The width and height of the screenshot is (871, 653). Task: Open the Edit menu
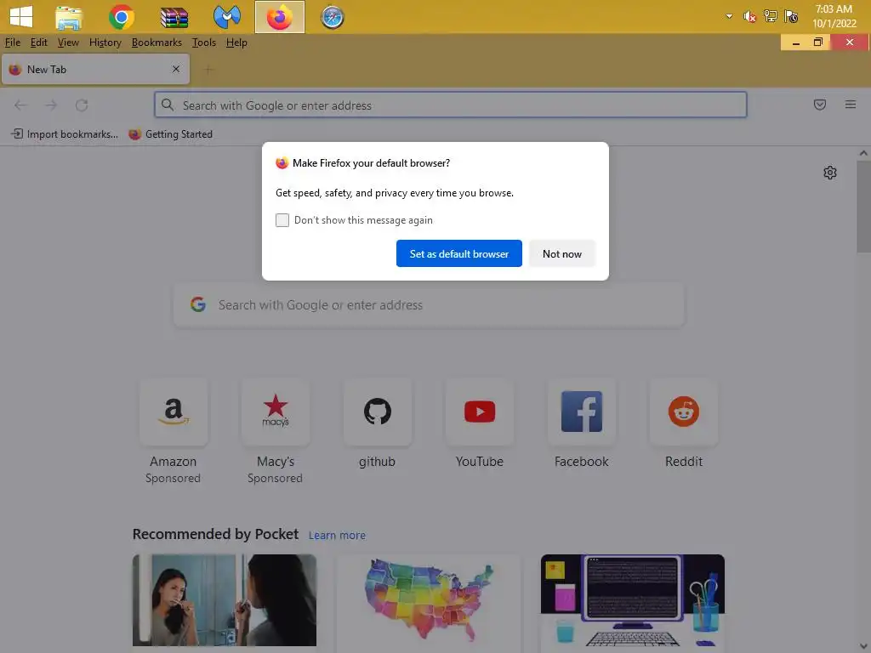38,43
